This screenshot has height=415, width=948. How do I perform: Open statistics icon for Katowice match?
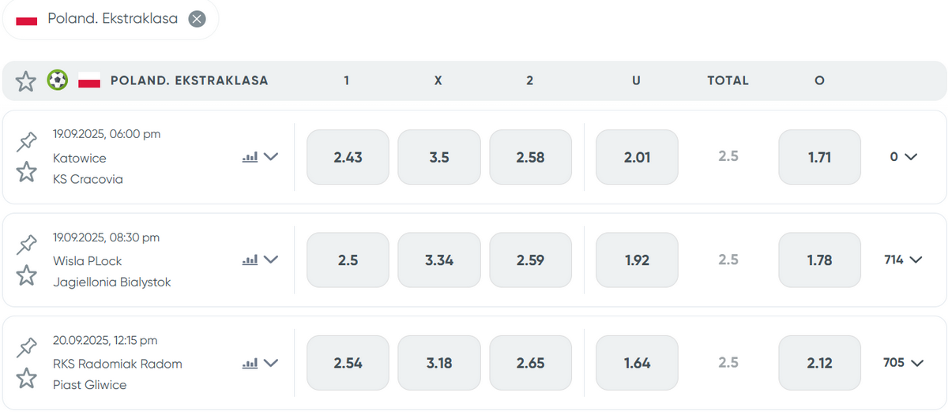point(250,157)
